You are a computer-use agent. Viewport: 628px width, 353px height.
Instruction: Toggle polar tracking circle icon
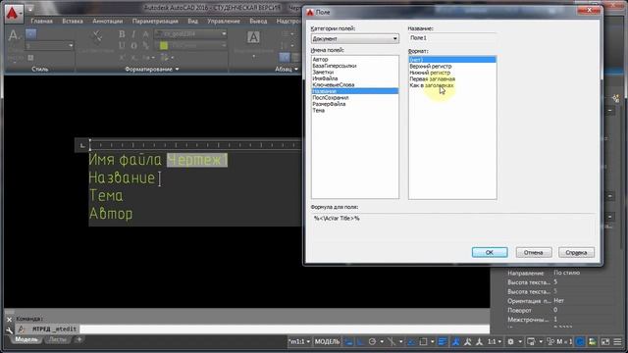[x=372, y=342]
